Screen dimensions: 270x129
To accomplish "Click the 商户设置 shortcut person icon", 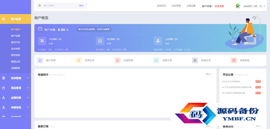I will (40, 60).
